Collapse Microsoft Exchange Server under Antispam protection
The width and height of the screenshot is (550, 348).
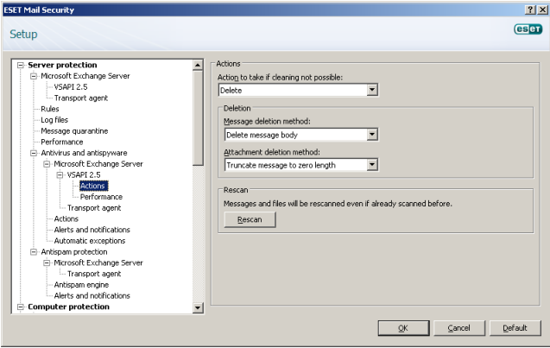[47, 263]
